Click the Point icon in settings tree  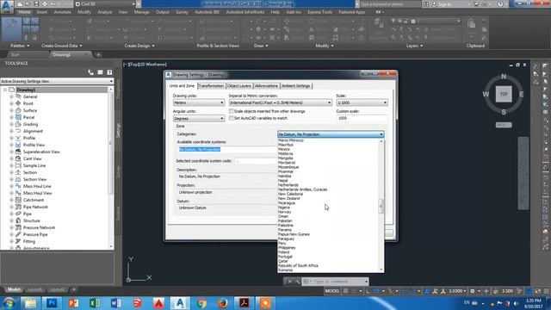(18, 103)
